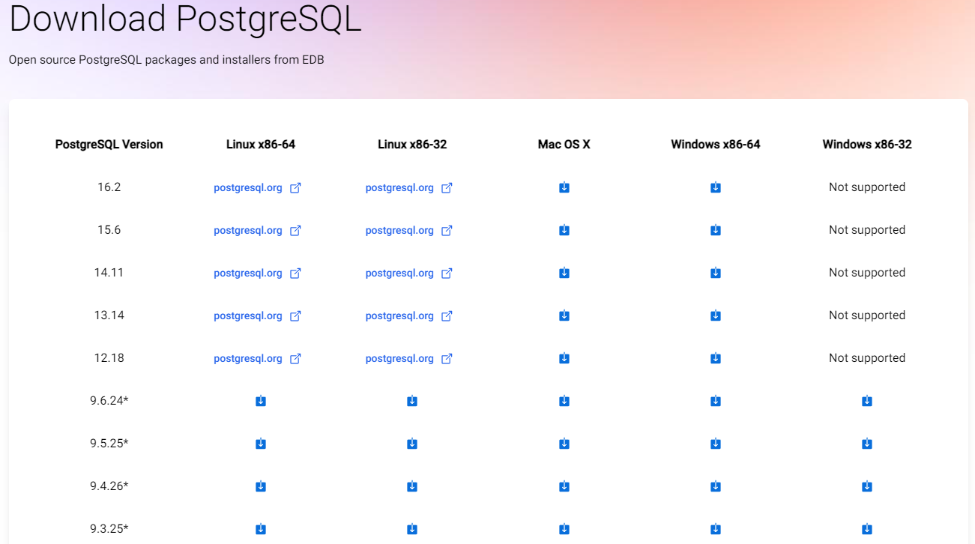Download PostgreSQL 9.5.25 for Linux x86-32
This screenshot has height=544, width=975.
[x=412, y=444]
